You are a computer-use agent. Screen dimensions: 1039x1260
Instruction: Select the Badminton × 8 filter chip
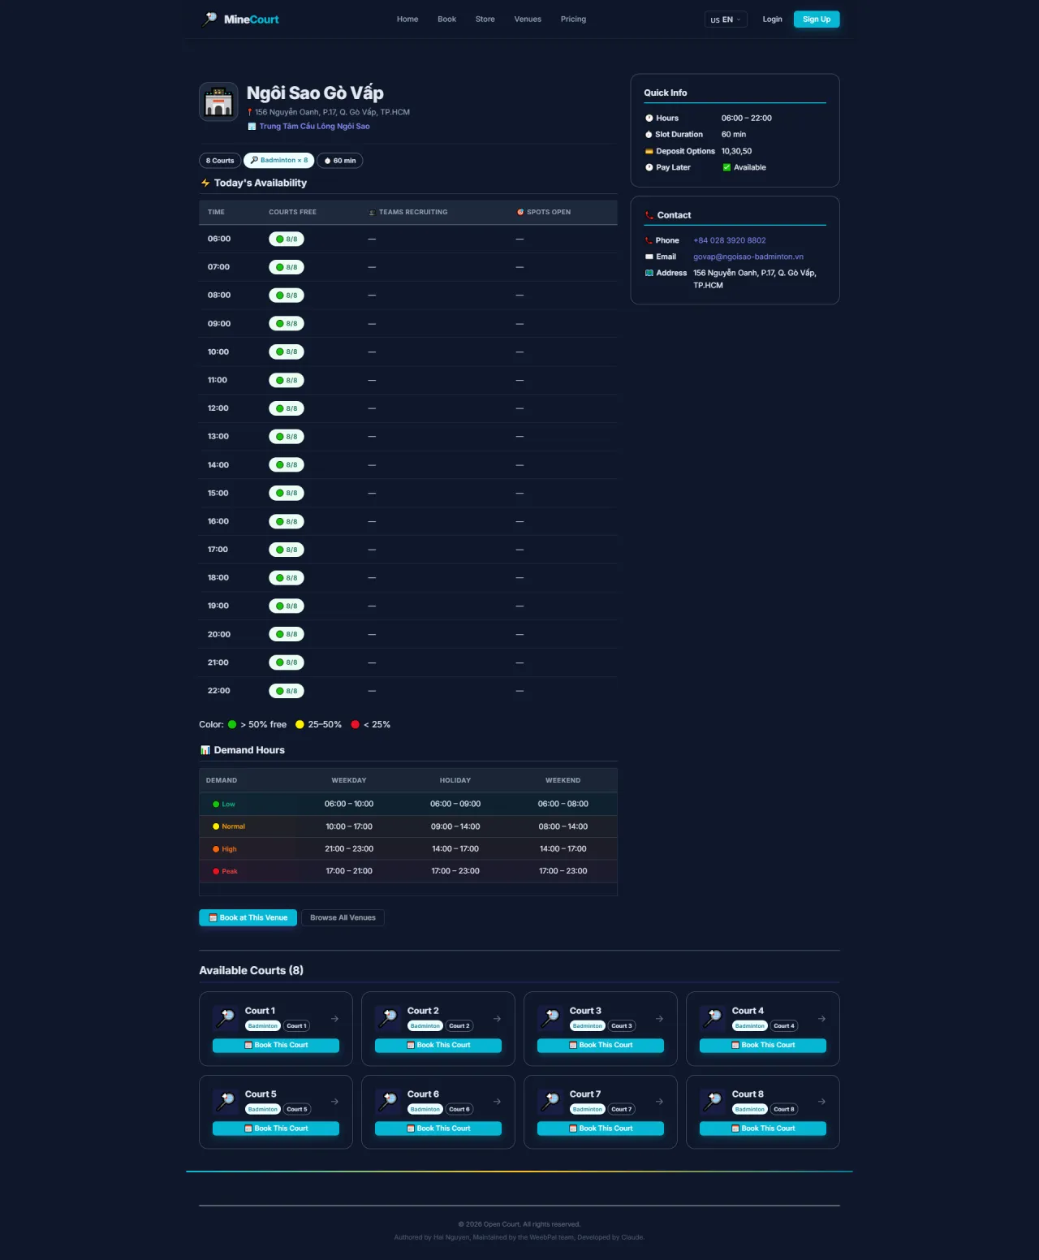pos(278,161)
